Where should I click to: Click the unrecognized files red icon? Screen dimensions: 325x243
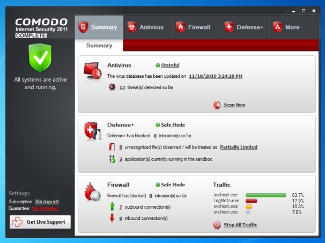112,147
